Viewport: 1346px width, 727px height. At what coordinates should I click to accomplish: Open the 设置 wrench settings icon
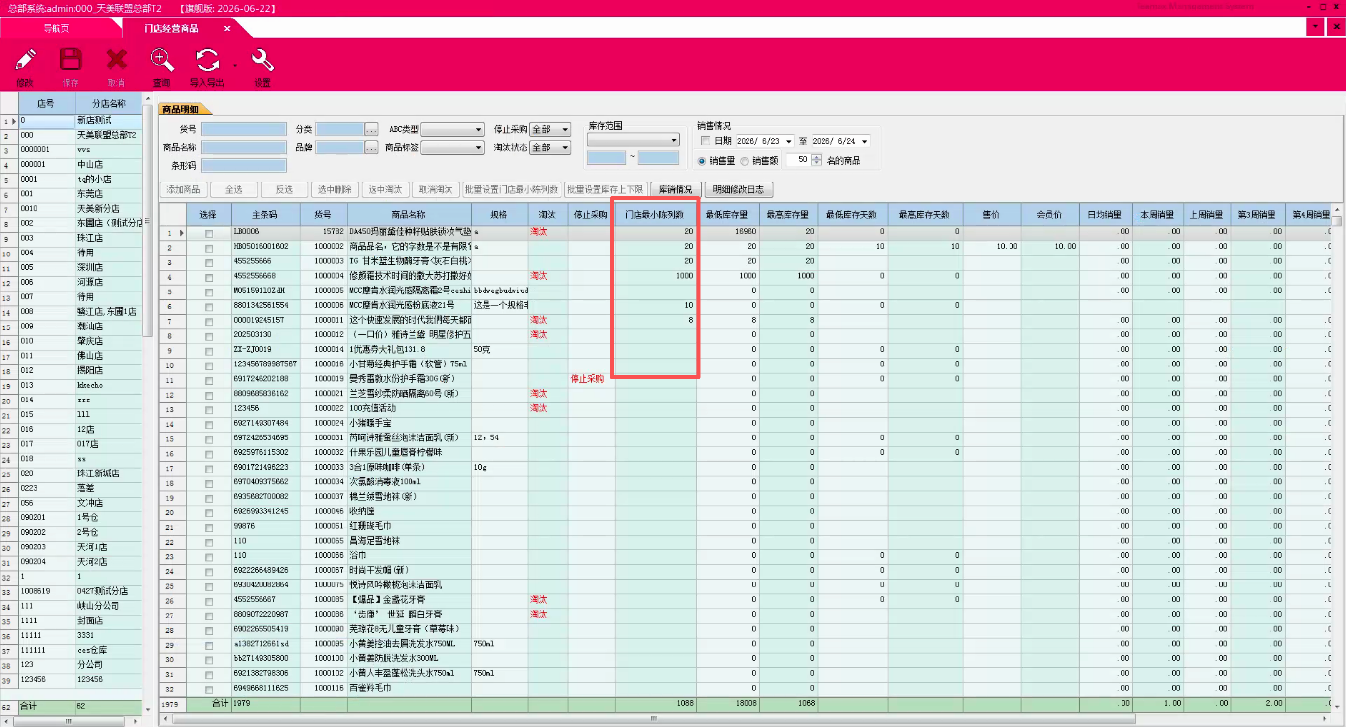[x=262, y=60]
